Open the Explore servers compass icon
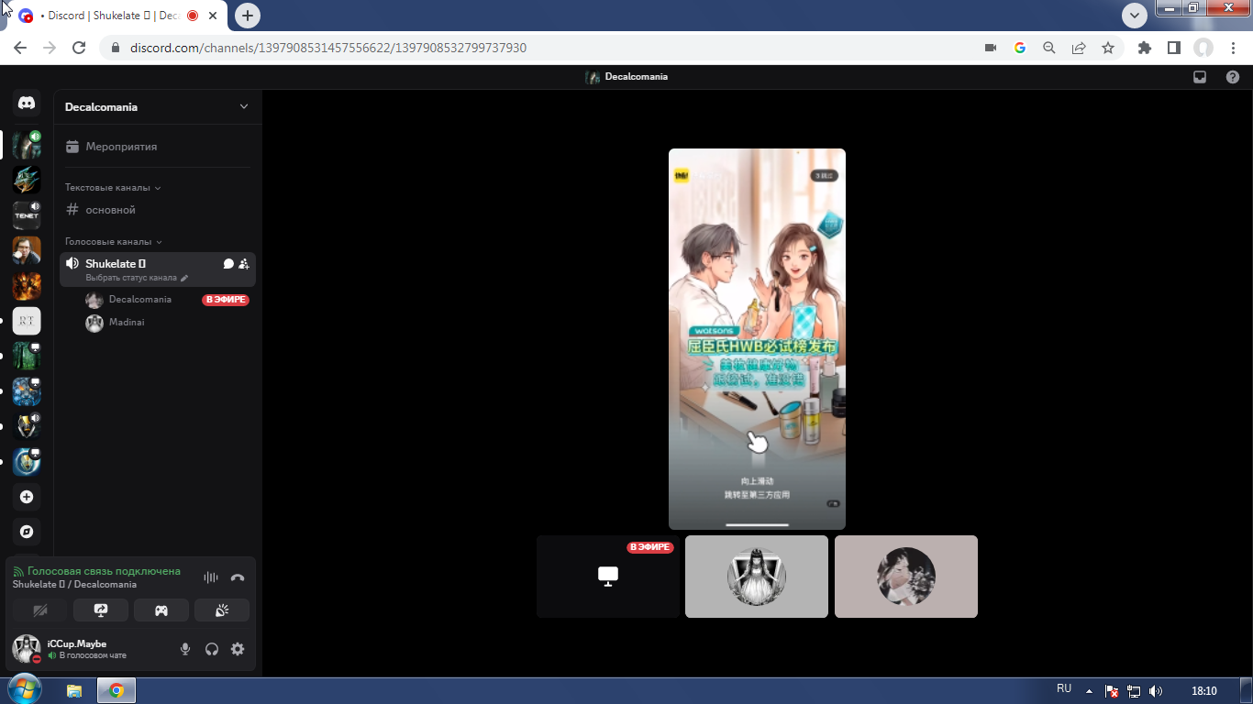The image size is (1253, 704). pos(27,532)
